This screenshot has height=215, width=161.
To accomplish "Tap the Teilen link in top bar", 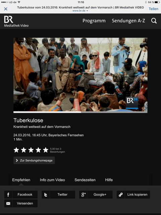I will [x=154, y=9].
